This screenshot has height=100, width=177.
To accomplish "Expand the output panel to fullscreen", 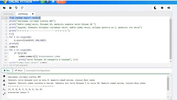I will coord(4,94).
